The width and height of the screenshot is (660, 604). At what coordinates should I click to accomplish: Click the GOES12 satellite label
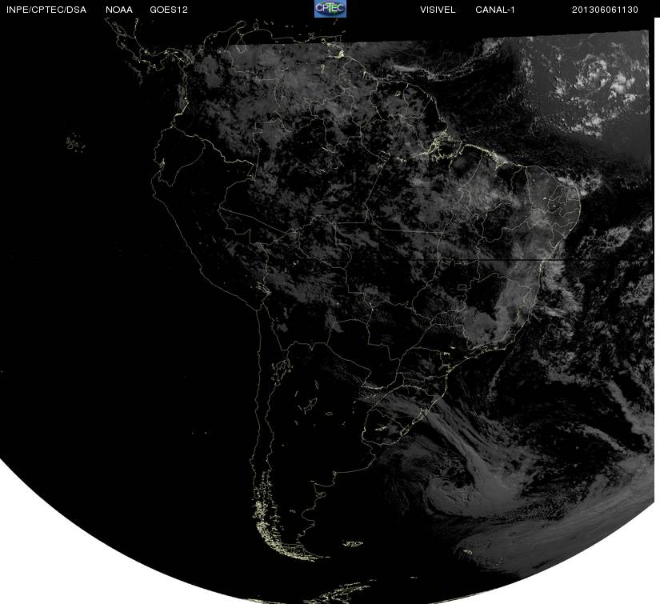(x=169, y=10)
